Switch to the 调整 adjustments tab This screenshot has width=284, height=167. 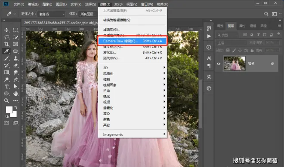tap(220, 26)
